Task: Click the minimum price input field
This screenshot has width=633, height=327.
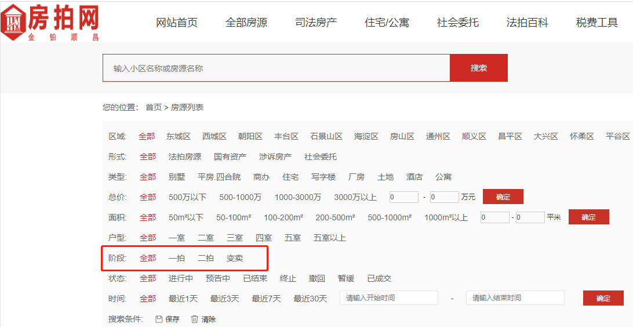Action: pyautogui.click(x=404, y=197)
